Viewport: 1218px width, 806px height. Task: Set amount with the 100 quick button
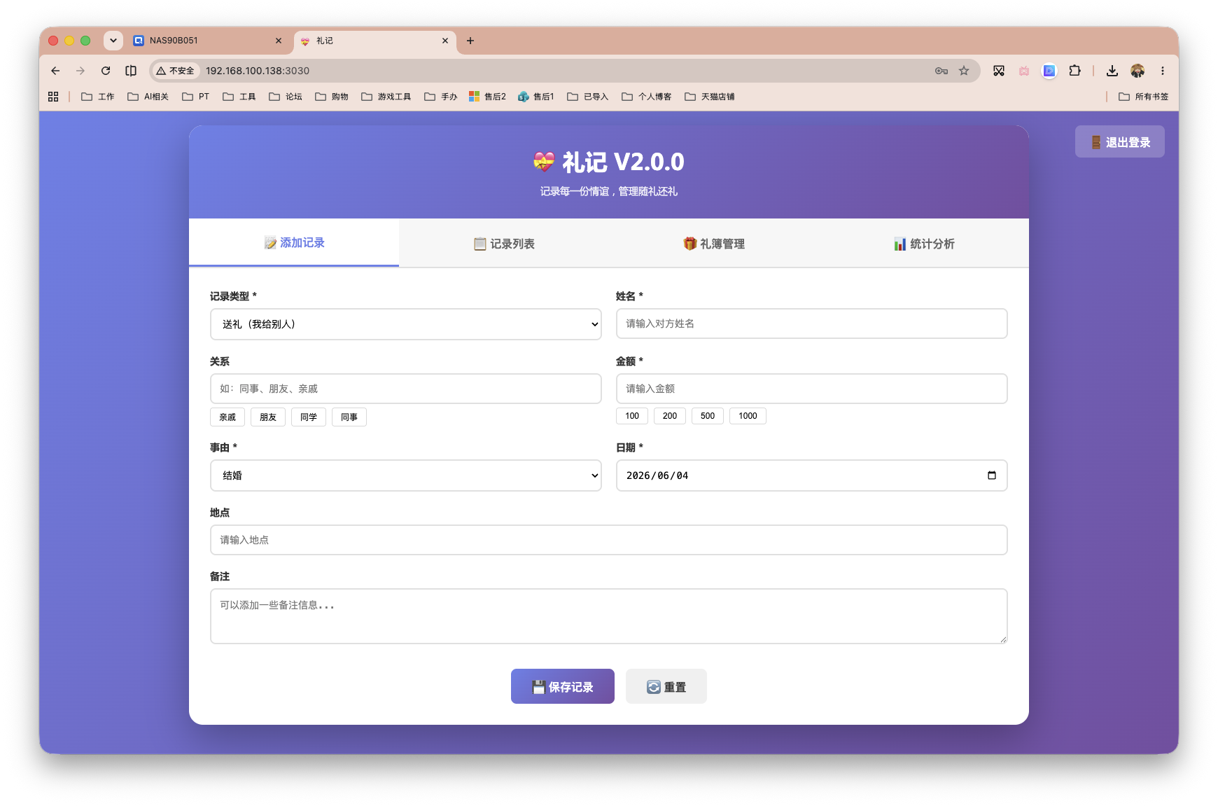[632, 416]
